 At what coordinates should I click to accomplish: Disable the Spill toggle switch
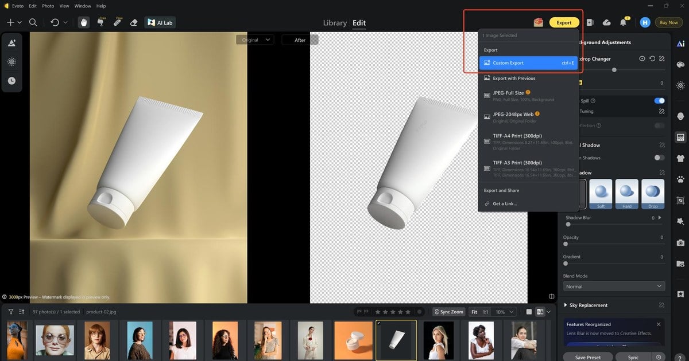click(659, 101)
